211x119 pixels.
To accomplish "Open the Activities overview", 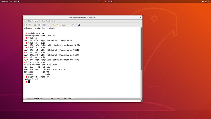I will coord(5,2).
